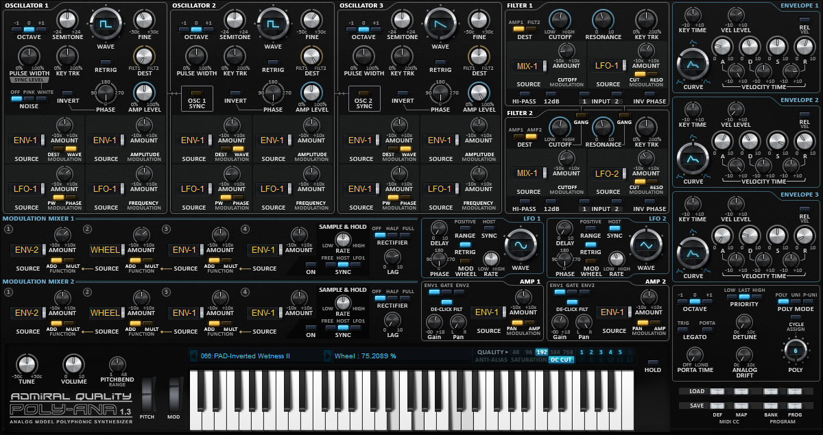Viewport: 823px width, 435px height.
Task: Toggle Oscillator 1 RETRIG switch
Action: (106, 62)
